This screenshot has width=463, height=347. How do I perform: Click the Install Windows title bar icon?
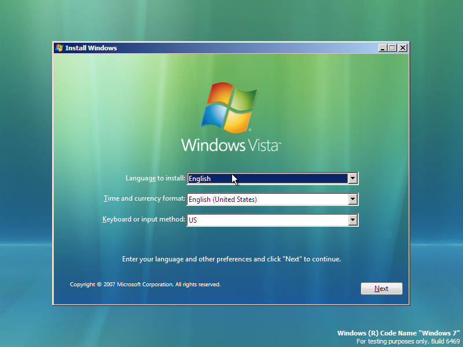[x=59, y=48]
